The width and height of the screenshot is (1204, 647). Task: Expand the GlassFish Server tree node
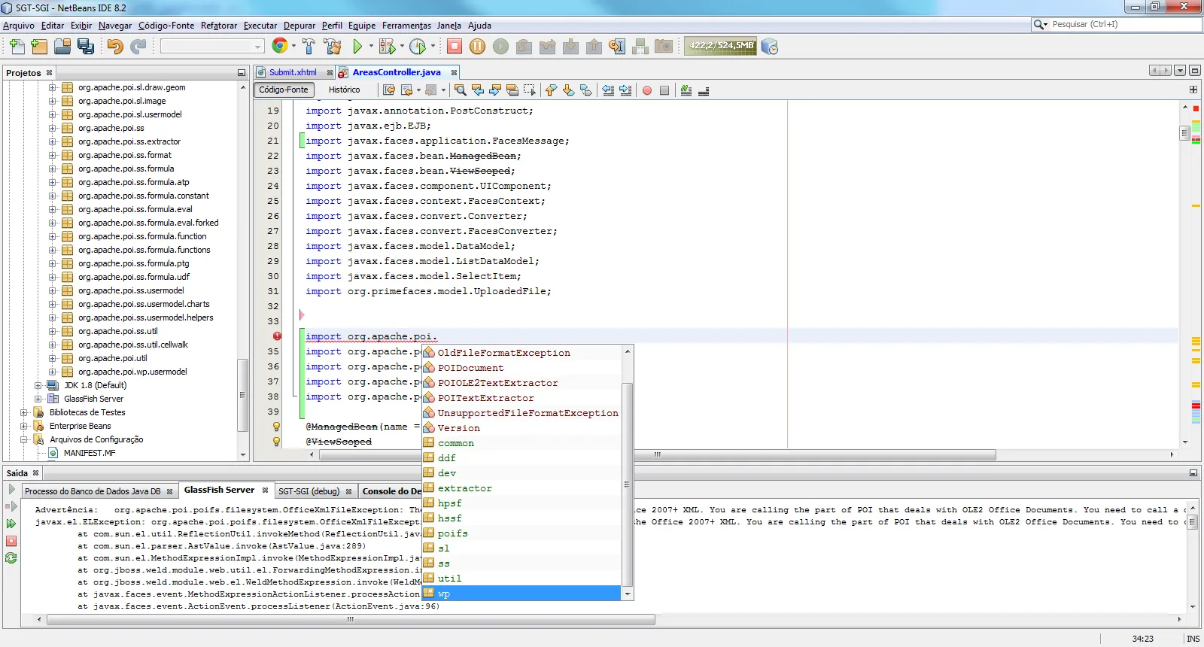38,399
